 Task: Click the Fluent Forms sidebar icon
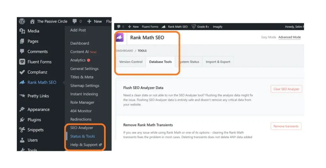point(22,62)
